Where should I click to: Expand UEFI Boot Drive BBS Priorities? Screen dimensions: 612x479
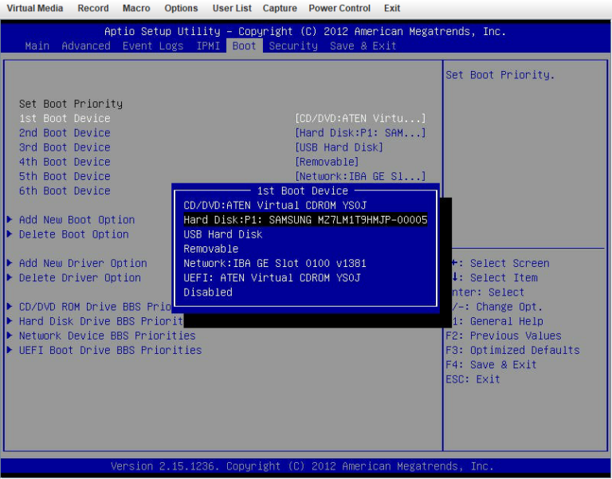coord(110,351)
